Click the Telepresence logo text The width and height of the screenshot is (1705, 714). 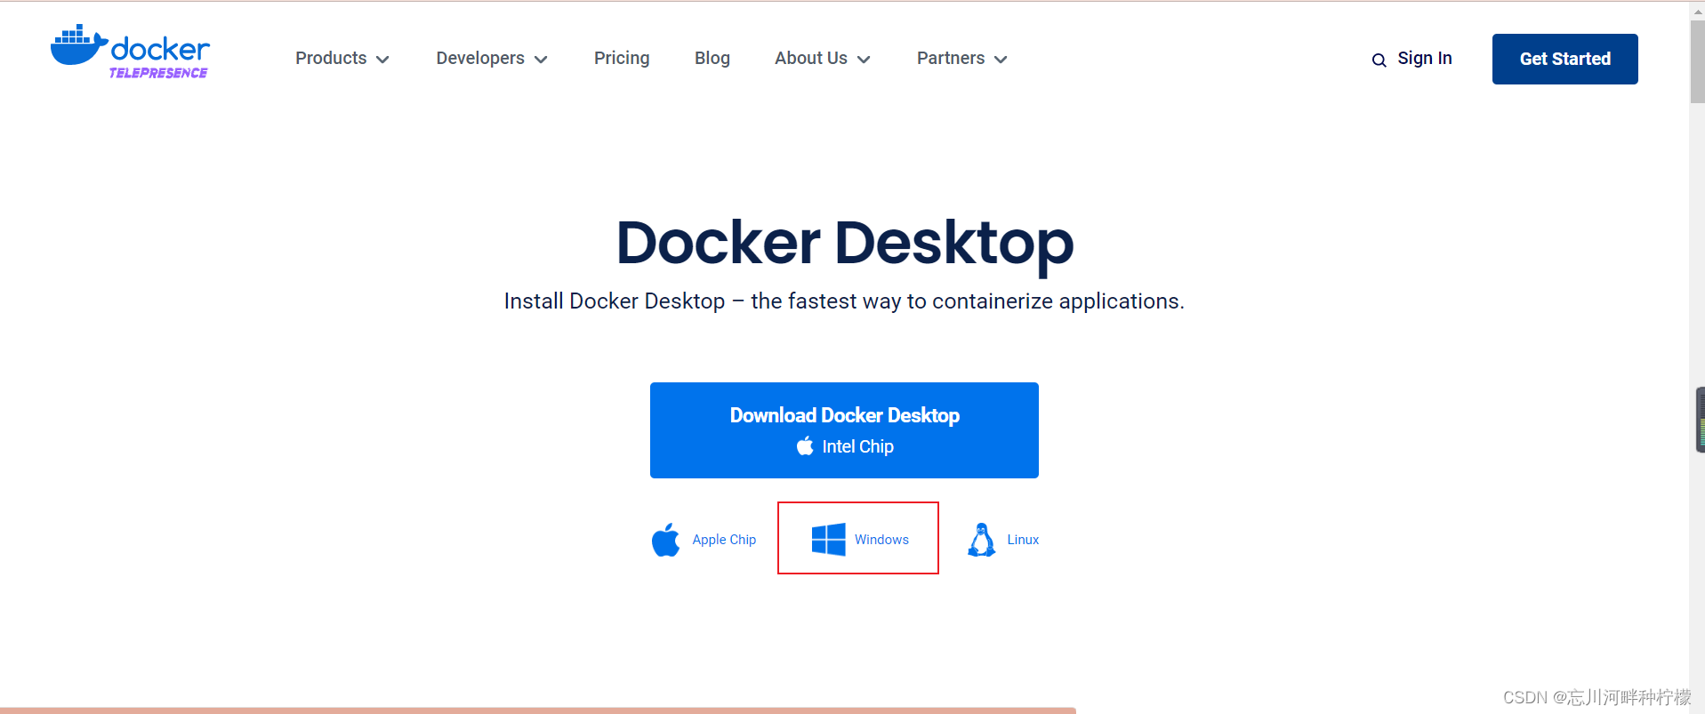point(158,73)
